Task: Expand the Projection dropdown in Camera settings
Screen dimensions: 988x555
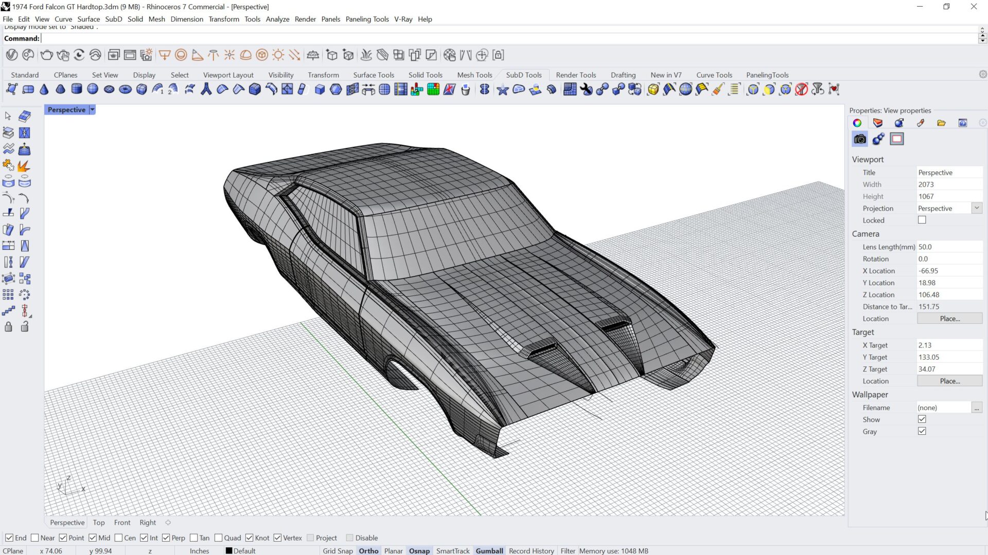Action: pos(977,208)
